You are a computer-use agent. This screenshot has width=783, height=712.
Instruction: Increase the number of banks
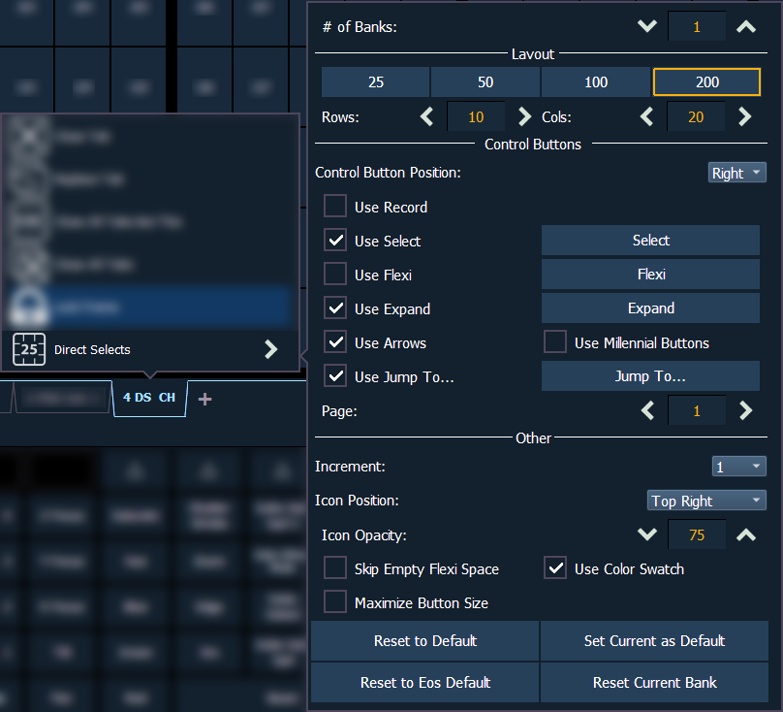[x=745, y=27]
